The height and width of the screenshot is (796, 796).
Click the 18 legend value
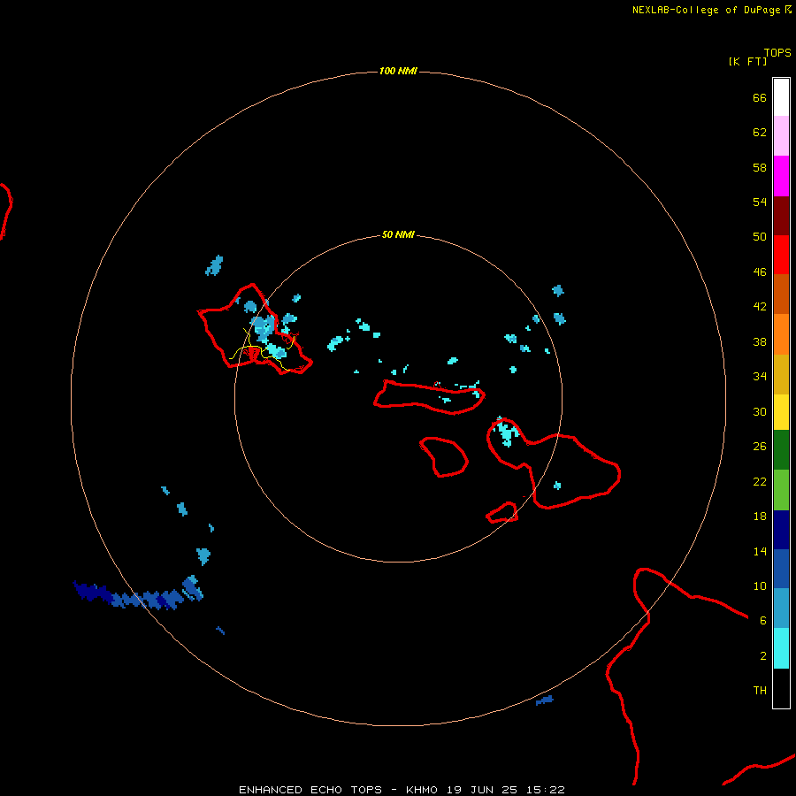pos(760,516)
